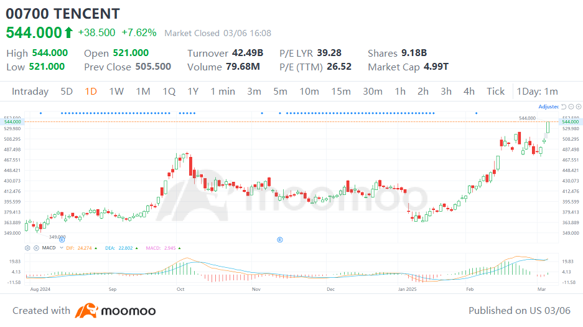
Task: Switch to the 15m interval
Action: click(341, 92)
